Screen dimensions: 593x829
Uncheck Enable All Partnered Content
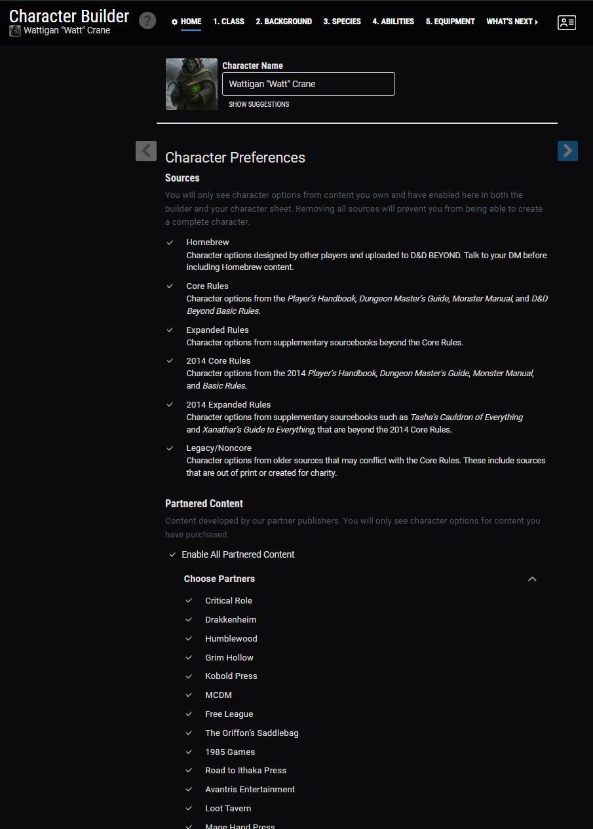coord(173,554)
